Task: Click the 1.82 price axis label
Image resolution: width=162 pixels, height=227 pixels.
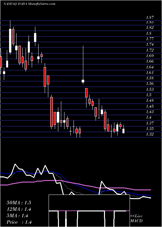Action: pyautogui.click(x=150, y=28)
